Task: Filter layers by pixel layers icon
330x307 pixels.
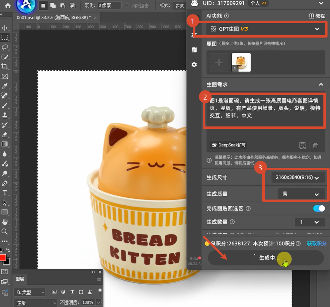Action: 54,292
